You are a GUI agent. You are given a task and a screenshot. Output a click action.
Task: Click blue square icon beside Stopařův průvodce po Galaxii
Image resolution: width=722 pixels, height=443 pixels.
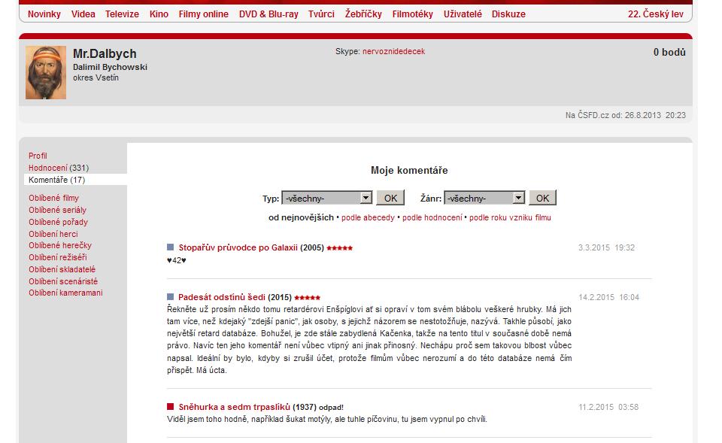coord(171,247)
